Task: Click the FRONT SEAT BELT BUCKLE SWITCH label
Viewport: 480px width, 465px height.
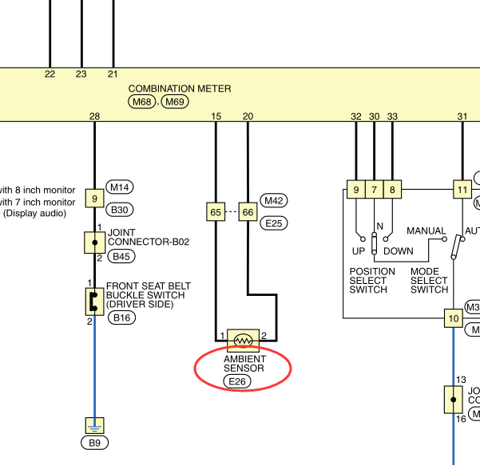Action: 149,295
